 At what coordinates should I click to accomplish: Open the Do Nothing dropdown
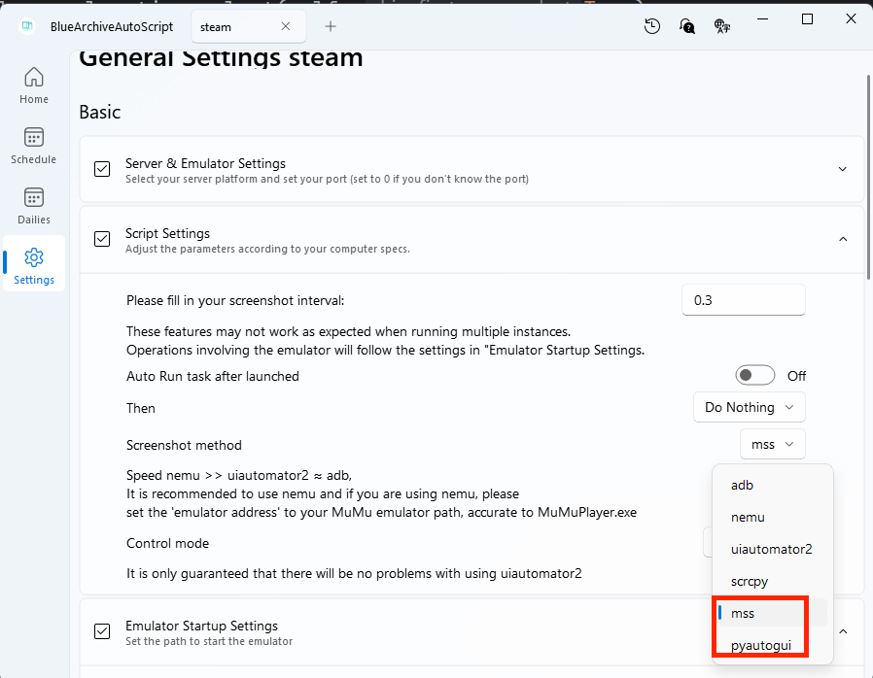click(750, 407)
